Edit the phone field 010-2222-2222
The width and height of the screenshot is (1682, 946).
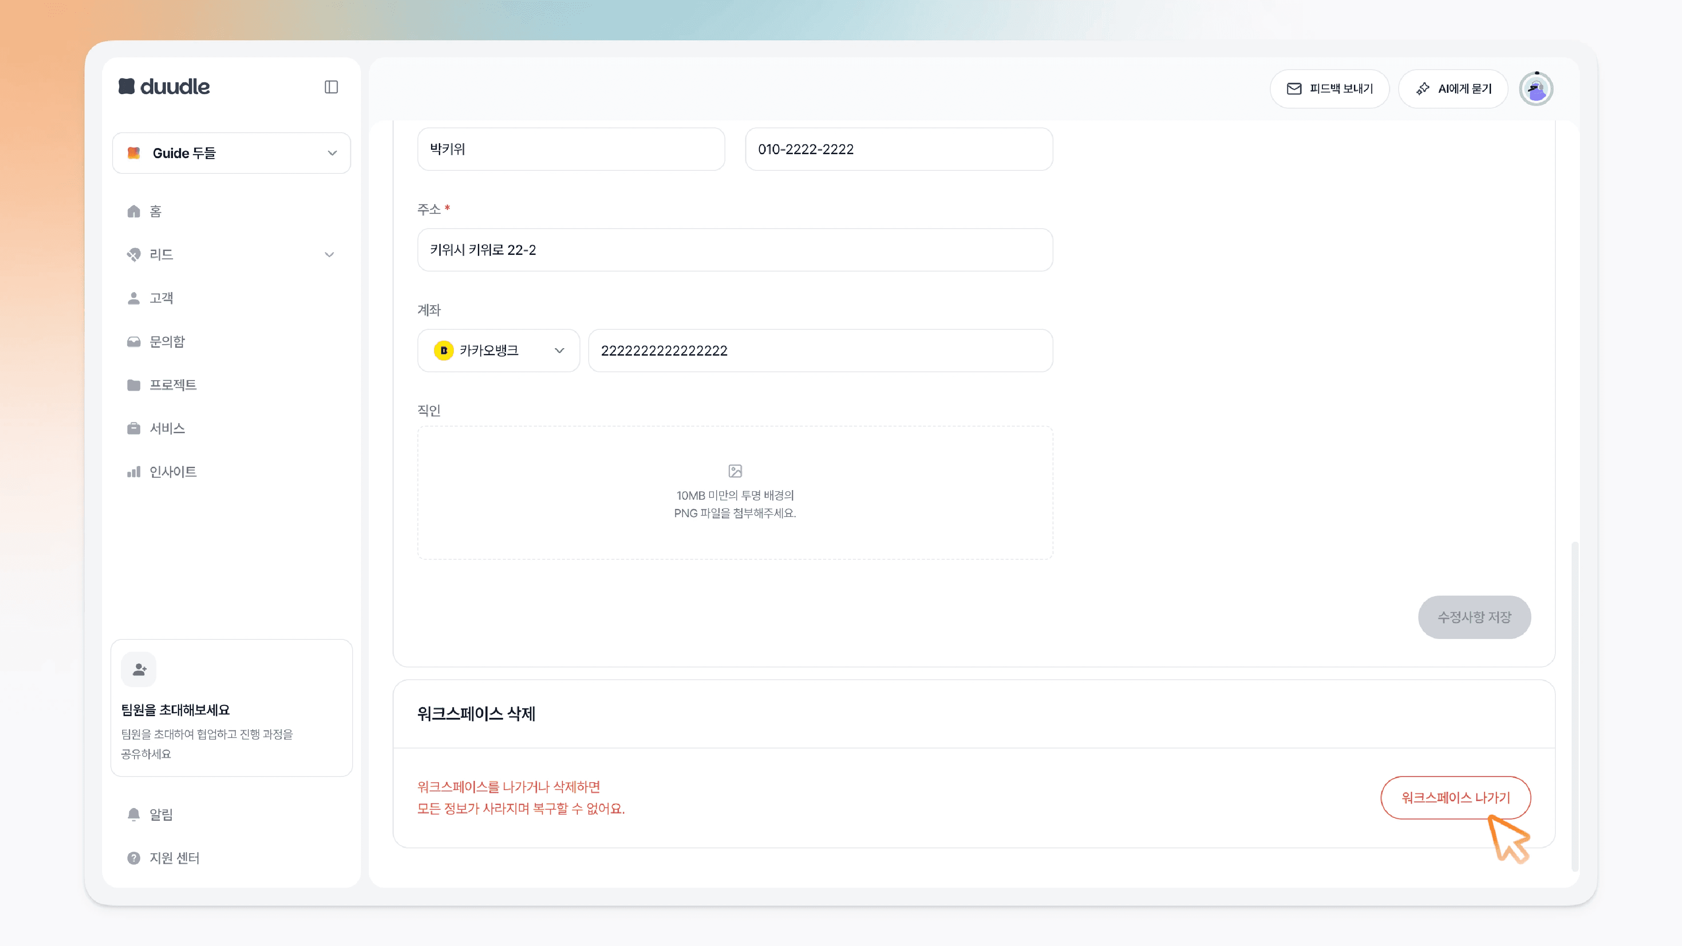click(x=898, y=149)
